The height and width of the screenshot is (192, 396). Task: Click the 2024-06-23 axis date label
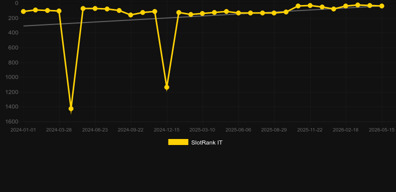pos(95,130)
